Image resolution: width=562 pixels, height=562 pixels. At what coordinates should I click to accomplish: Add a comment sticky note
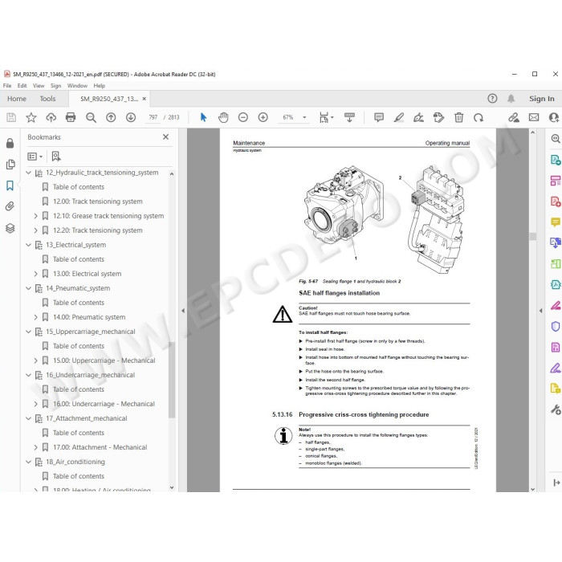(379, 117)
